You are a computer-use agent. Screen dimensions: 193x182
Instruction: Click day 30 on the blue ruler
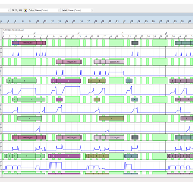tap(182, 21)
